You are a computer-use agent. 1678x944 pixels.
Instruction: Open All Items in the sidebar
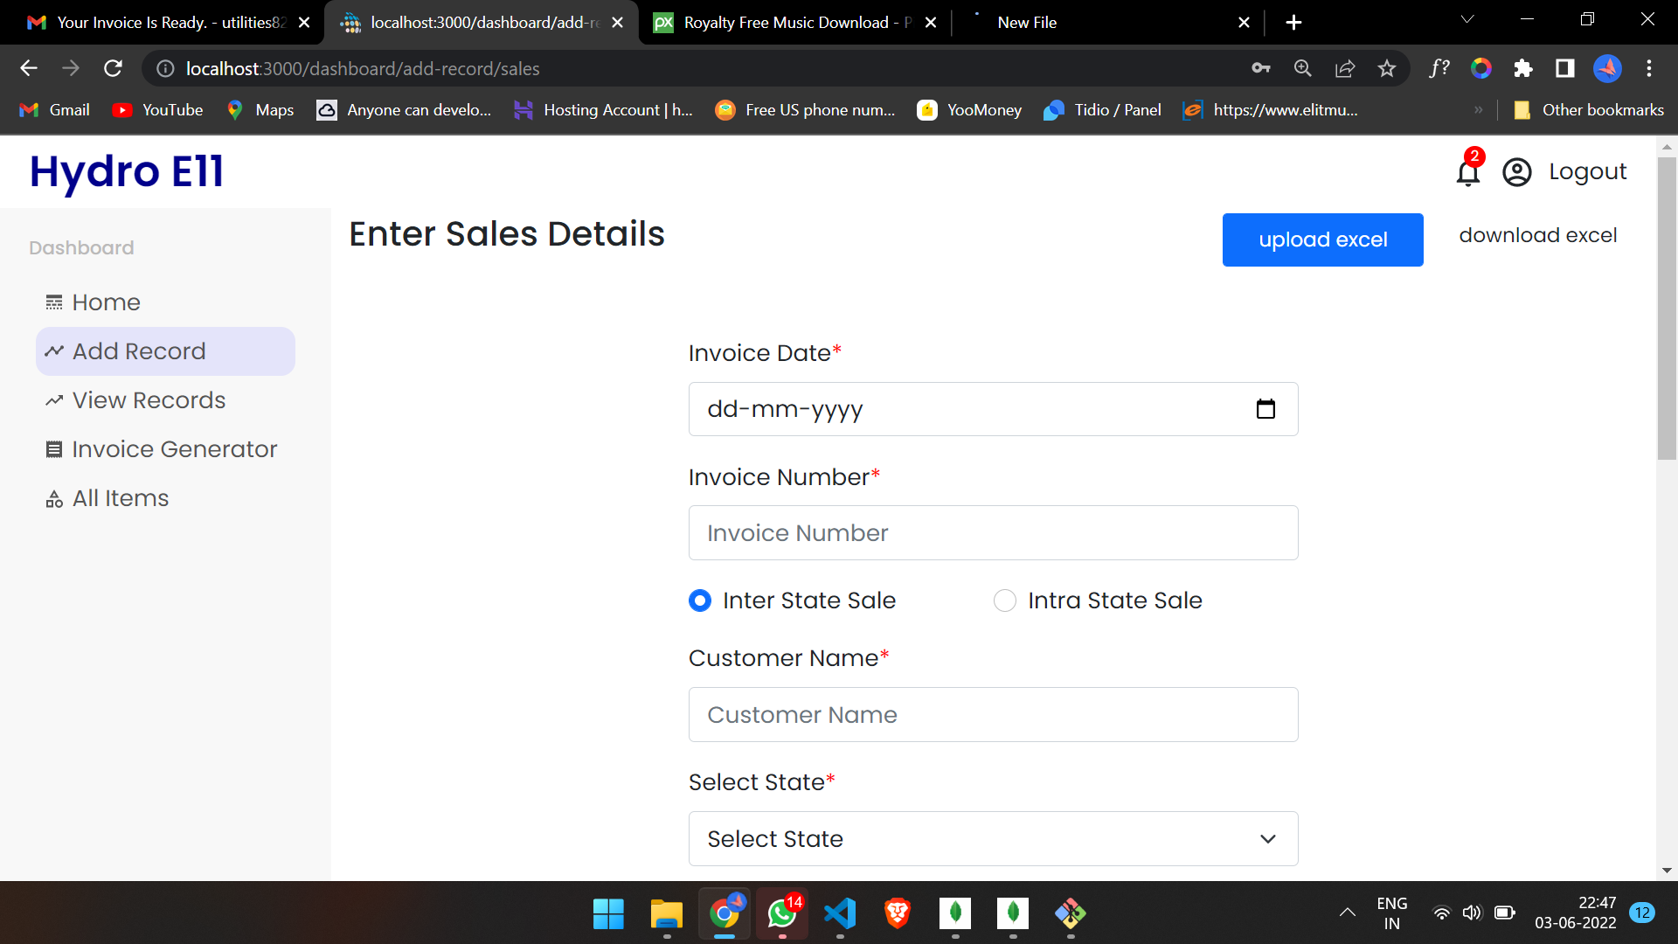[x=119, y=497]
